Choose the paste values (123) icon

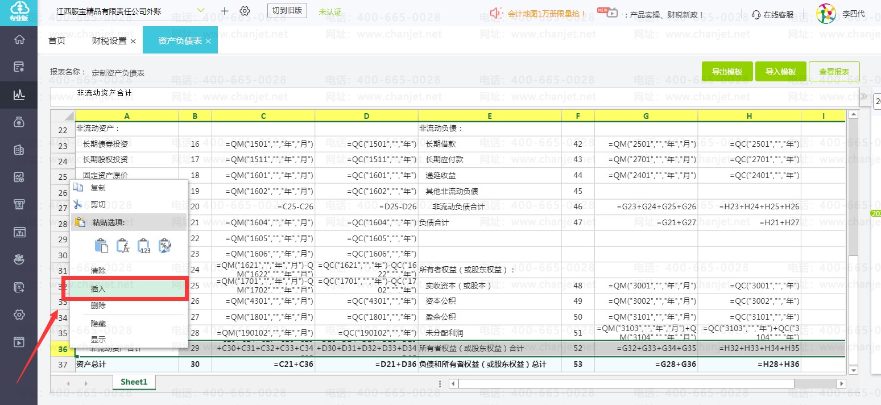point(144,246)
